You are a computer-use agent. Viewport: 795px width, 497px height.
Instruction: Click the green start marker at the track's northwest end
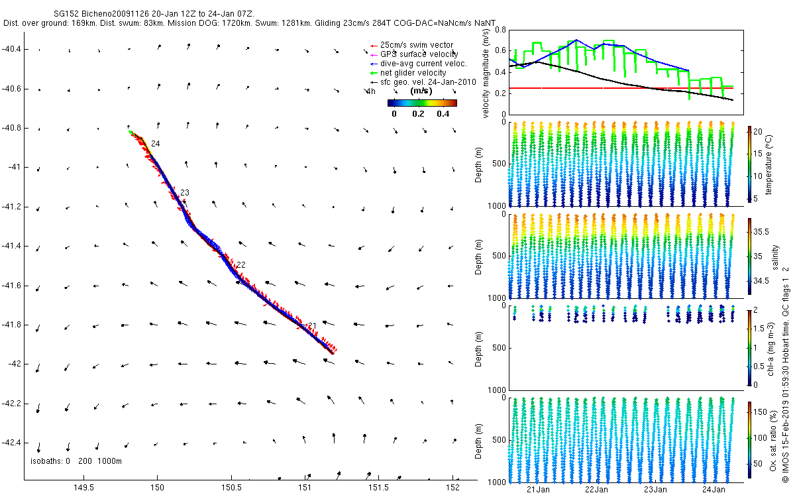(x=131, y=132)
